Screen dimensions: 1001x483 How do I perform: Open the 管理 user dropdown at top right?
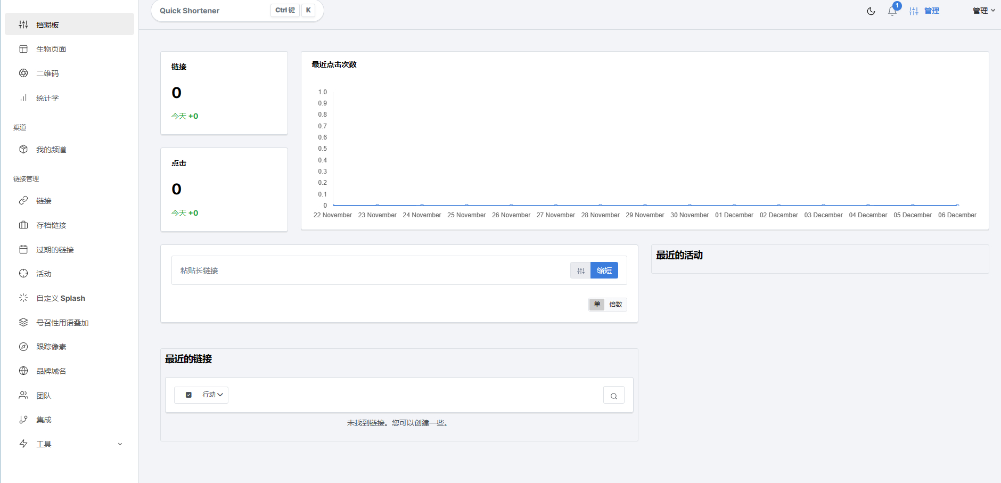click(x=983, y=11)
